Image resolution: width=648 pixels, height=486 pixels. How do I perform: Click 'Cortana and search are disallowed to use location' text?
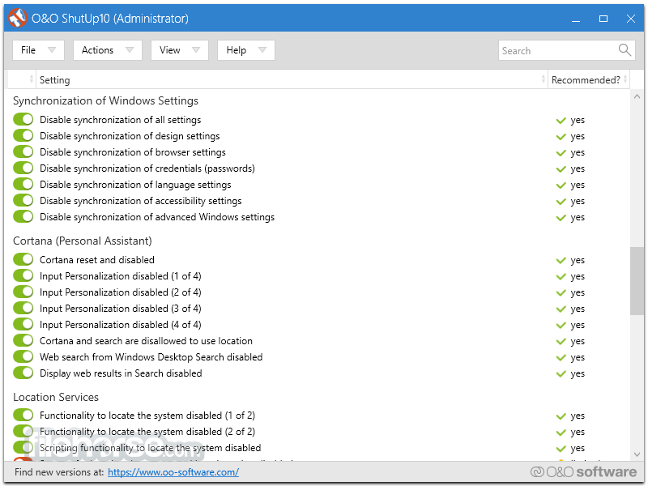click(146, 341)
